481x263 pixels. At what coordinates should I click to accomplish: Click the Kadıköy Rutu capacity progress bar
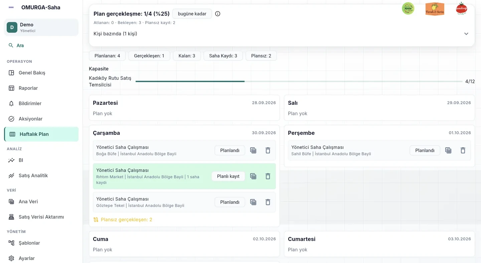299,81
